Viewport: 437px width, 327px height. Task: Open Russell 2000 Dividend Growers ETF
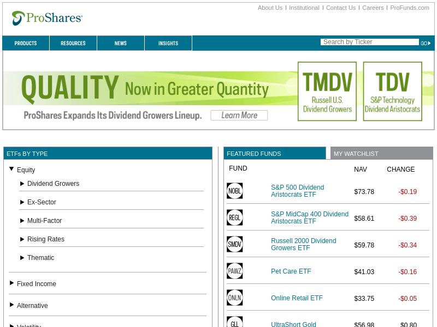coord(304,244)
